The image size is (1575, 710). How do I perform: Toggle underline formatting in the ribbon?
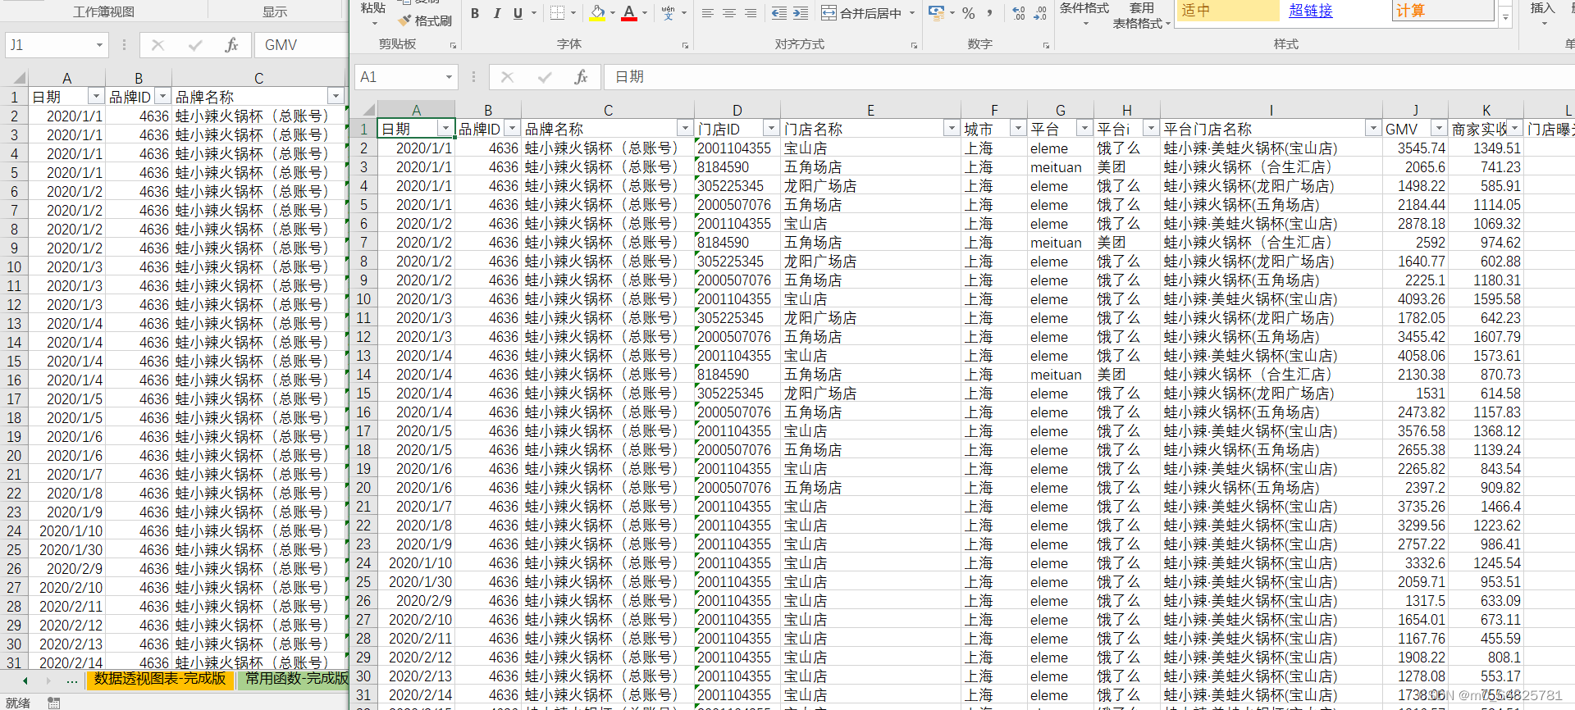pos(518,13)
